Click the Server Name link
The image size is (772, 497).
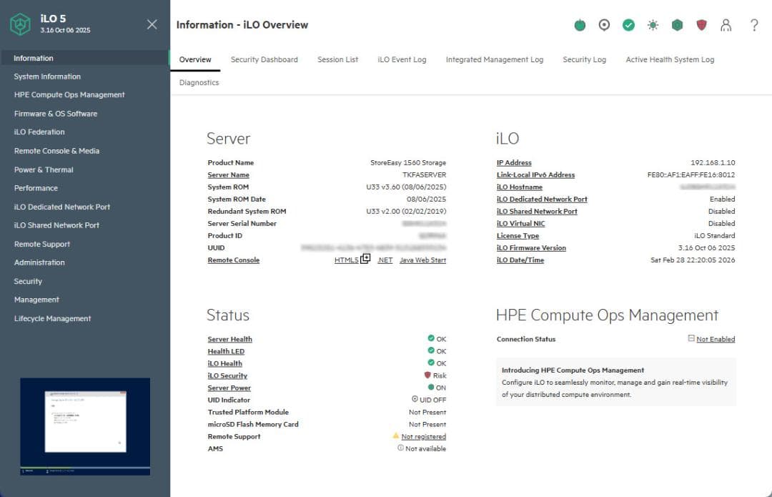click(229, 175)
